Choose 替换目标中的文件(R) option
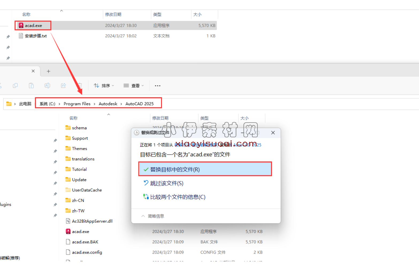The width and height of the screenshot is (419, 270). point(205,169)
